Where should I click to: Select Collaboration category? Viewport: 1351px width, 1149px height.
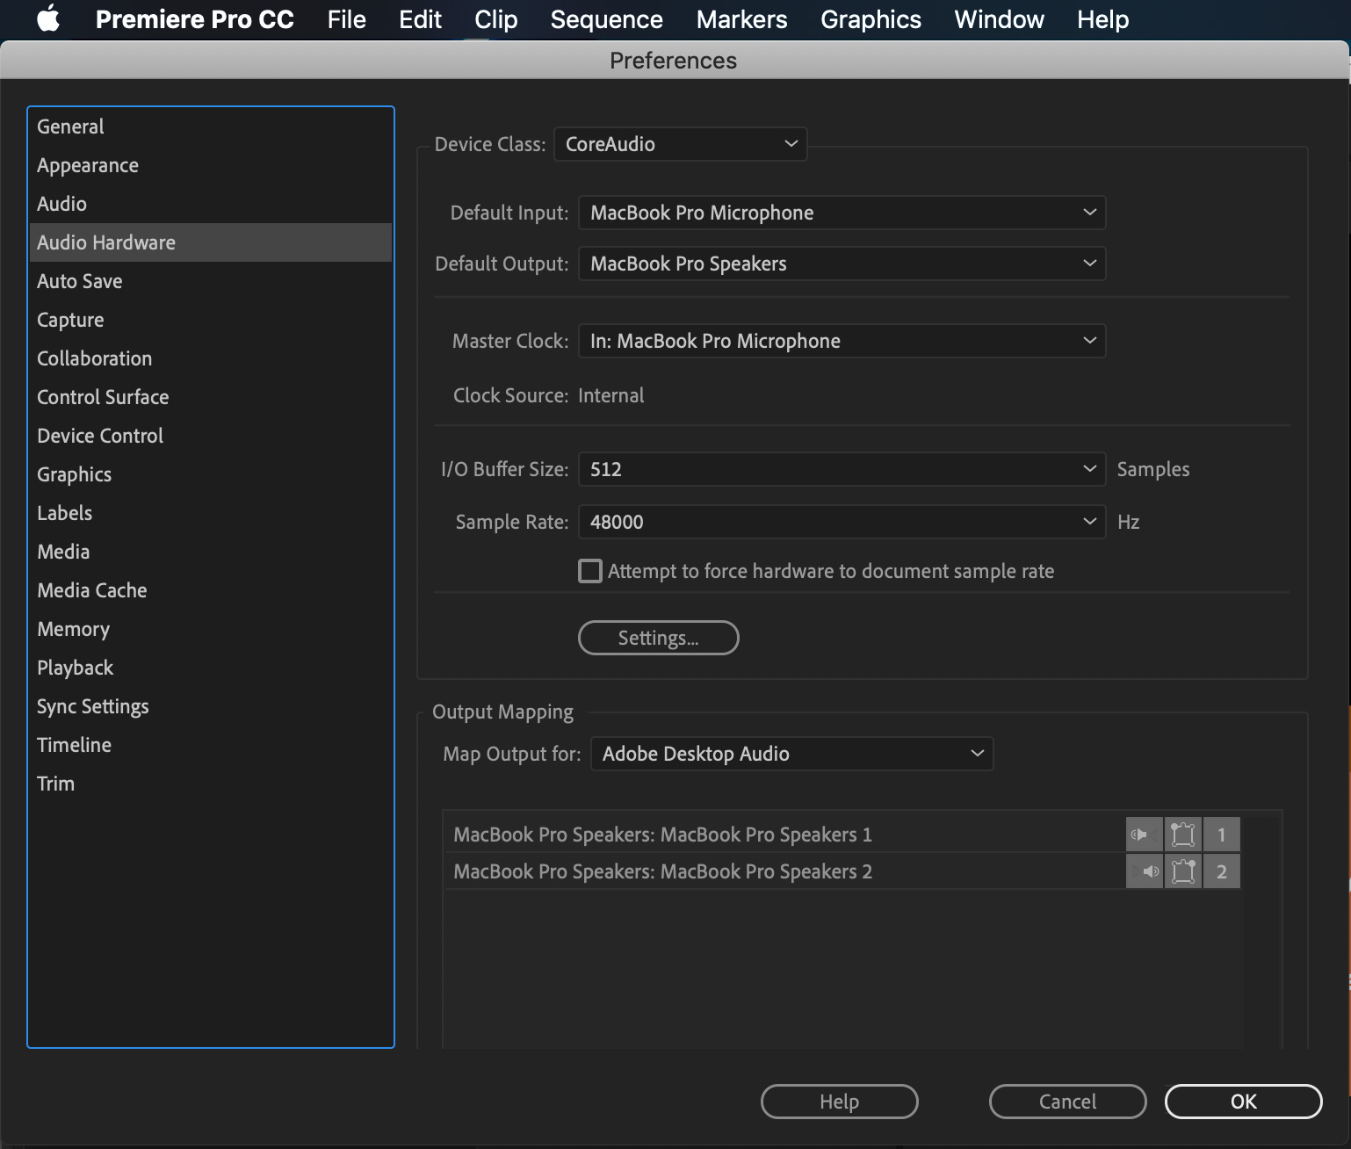pyautogui.click(x=211, y=358)
